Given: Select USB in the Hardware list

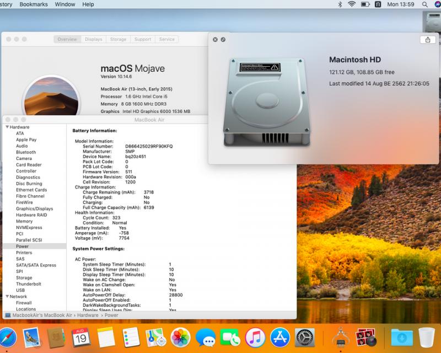Looking at the screenshot, I should 20,290.
